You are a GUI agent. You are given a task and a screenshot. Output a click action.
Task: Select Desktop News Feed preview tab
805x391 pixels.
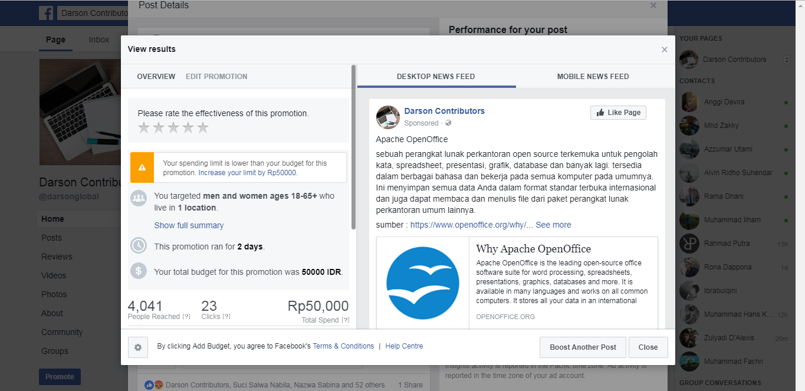(436, 77)
